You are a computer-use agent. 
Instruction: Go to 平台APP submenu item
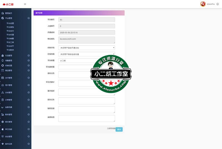click(x=10, y=46)
